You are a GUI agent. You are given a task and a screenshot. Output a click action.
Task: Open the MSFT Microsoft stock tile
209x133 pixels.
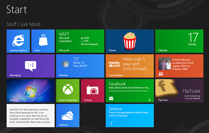(x=80, y=41)
